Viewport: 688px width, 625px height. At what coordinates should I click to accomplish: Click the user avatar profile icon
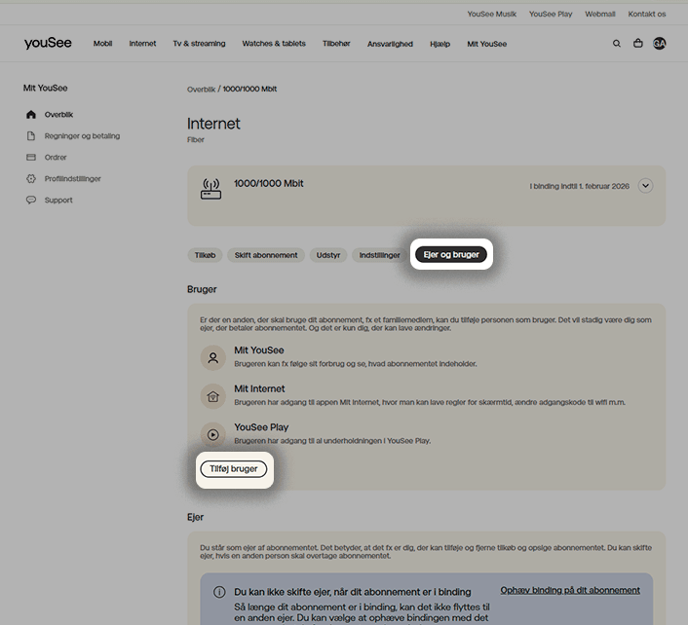[660, 44]
